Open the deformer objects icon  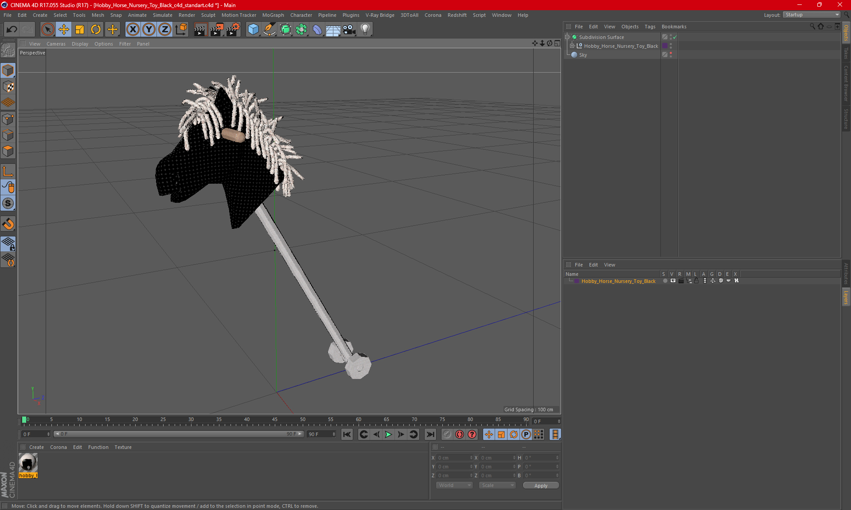(x=317, y=29)
